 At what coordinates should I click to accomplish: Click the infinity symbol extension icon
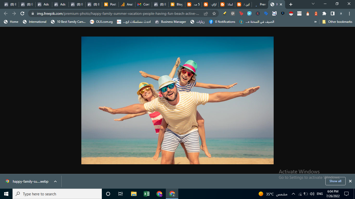tap(299, 13)
